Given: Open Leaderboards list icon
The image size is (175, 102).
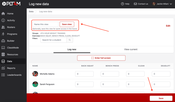Looking at the screenshot, I should [3, 75].
